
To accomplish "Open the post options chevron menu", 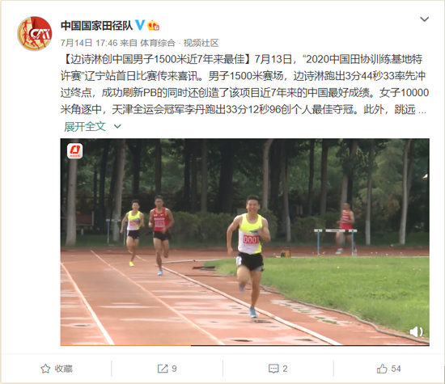I will (424, 19).
